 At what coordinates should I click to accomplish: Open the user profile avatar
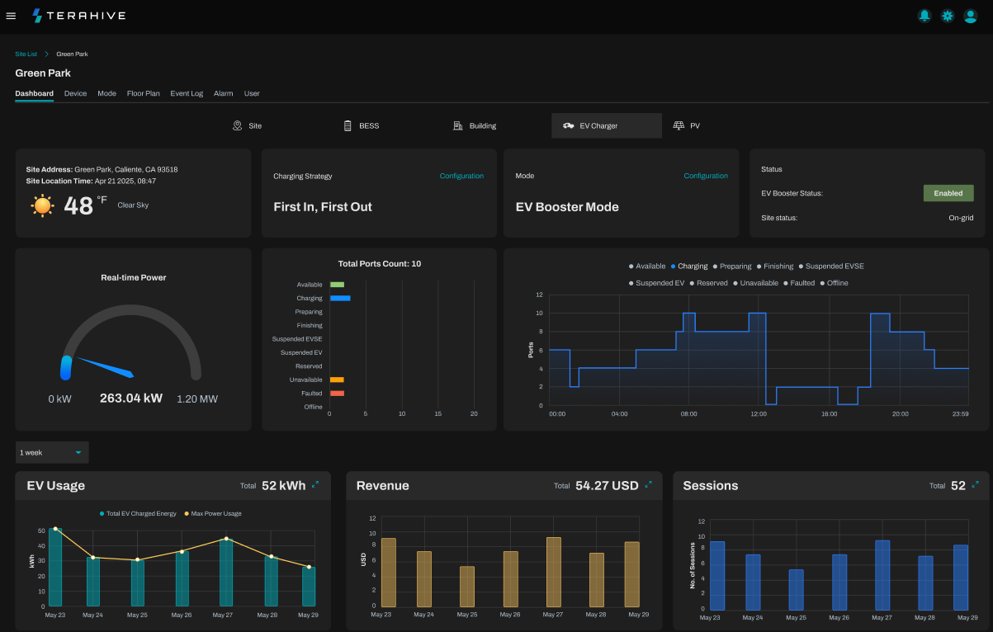[x=971, y=16]
